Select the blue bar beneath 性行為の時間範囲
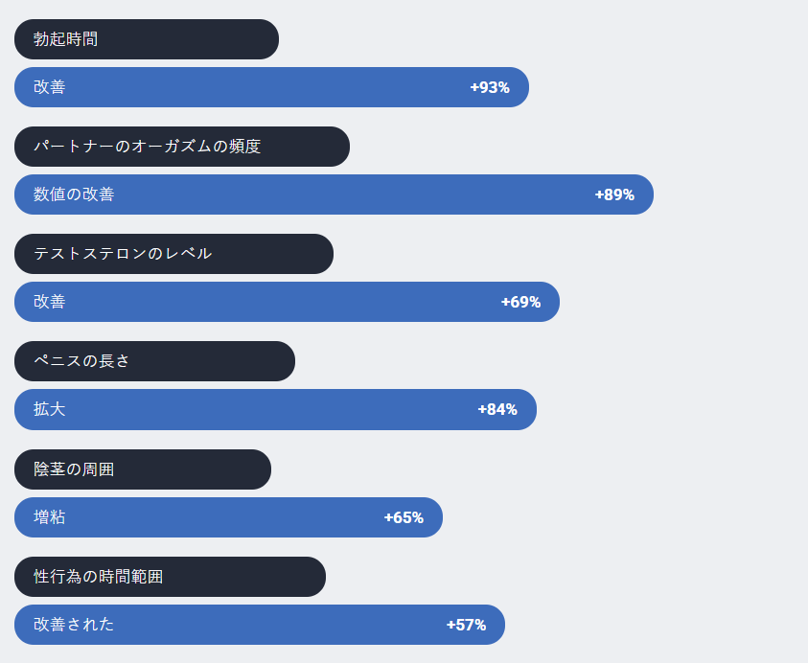The image size is (808, 663). click(x=259, y=625)
